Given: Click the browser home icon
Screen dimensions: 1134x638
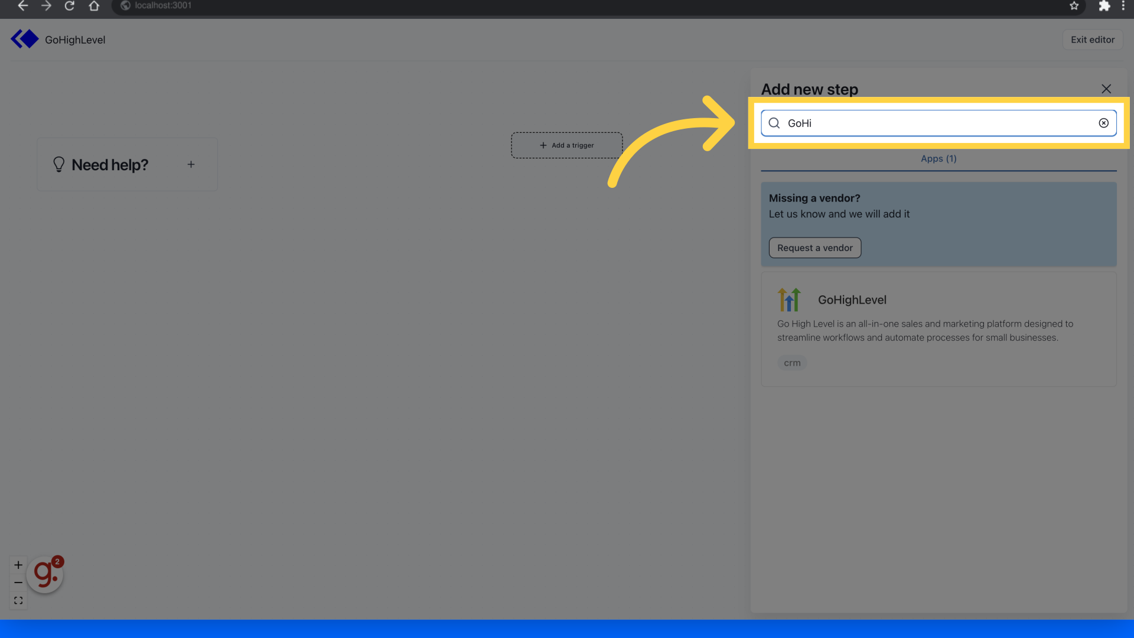Looking at the screenshot, I should point(94,6).
